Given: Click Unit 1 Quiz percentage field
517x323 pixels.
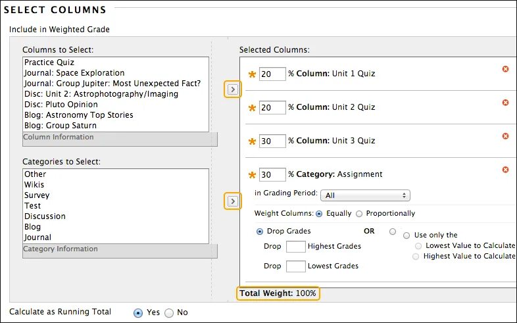Looking at the screenshot, I should tap(272, 74).
